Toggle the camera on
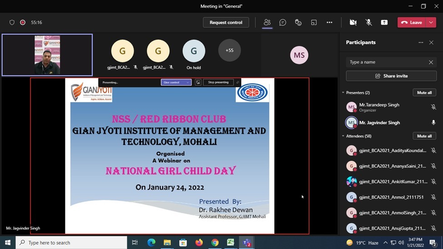443x249 pixels. pyautogui.click(x=353, y=22)
